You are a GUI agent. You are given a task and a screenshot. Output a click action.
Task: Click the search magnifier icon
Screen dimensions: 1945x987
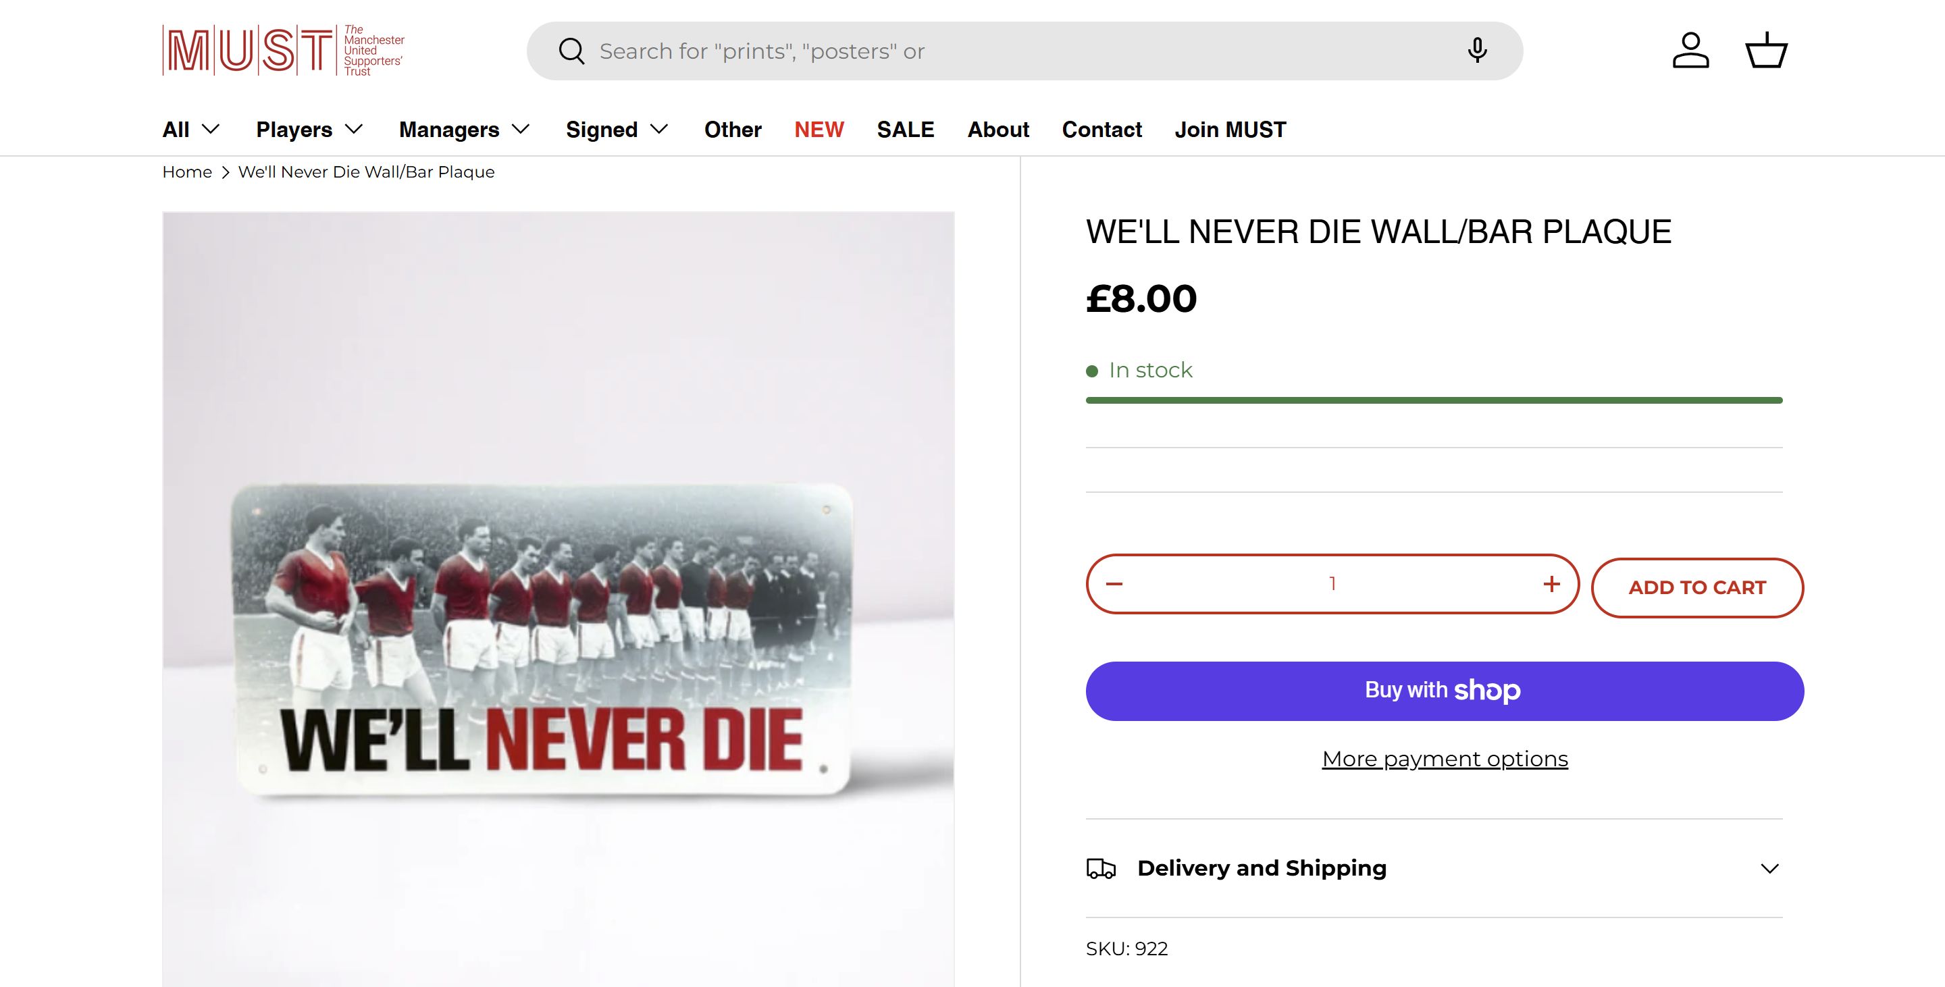[x=571, y=51]
